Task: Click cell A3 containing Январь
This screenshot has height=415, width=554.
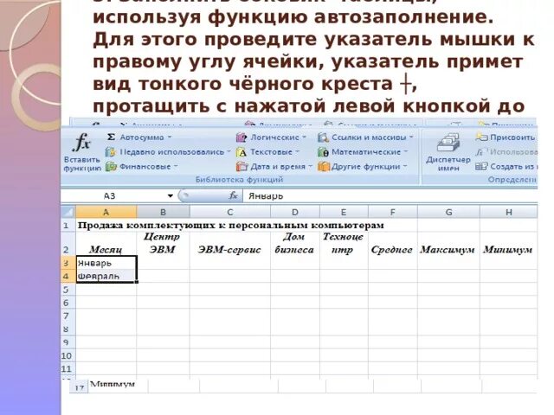Action: 106,263
